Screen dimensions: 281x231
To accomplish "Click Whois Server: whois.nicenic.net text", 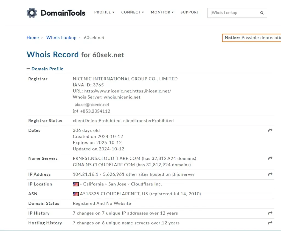I will point(107,97).
